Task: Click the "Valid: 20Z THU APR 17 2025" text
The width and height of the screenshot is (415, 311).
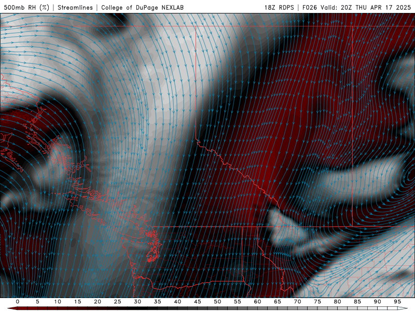Action: (x=366, y=7)
